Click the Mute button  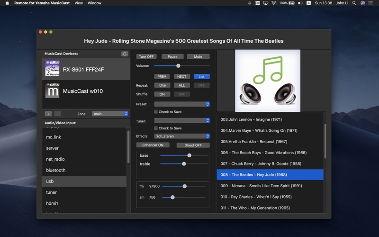[198, 56]
